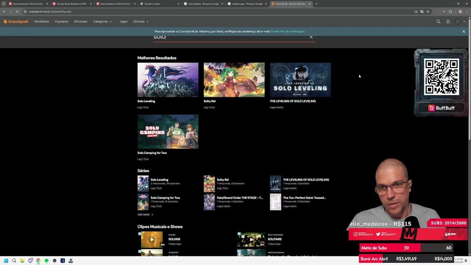Open Windows taskbar search
The image size is (471, 265).
point(14,261)
